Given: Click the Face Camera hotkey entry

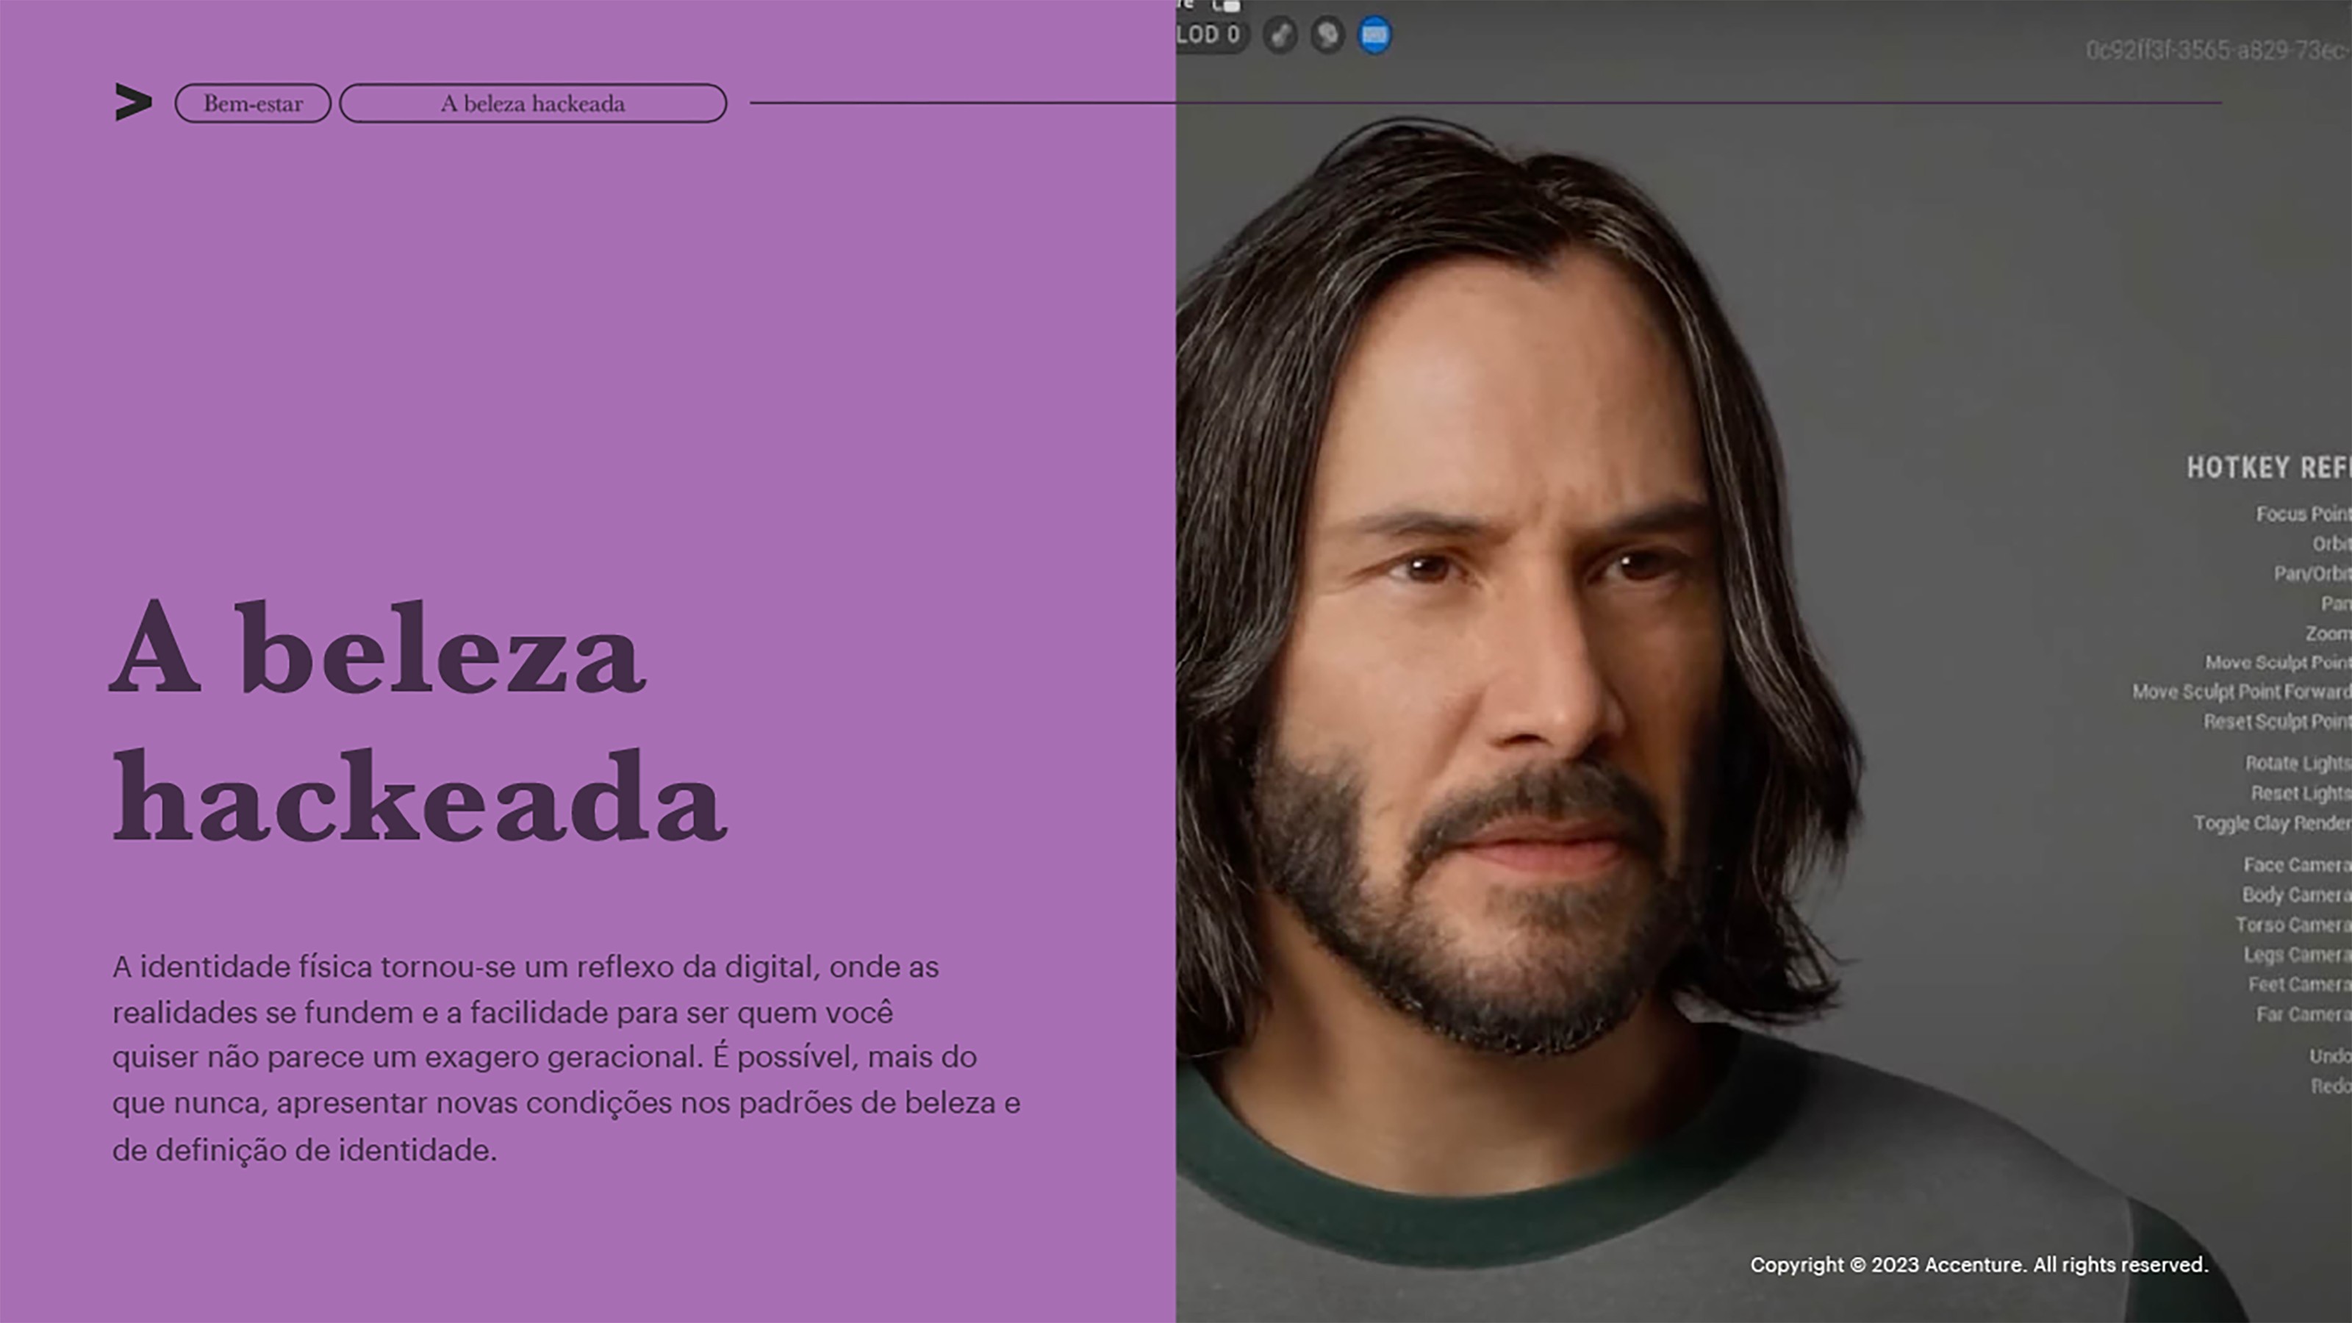Looking at the screenshot, I should pyautogui.click(x=2296, y=864).
